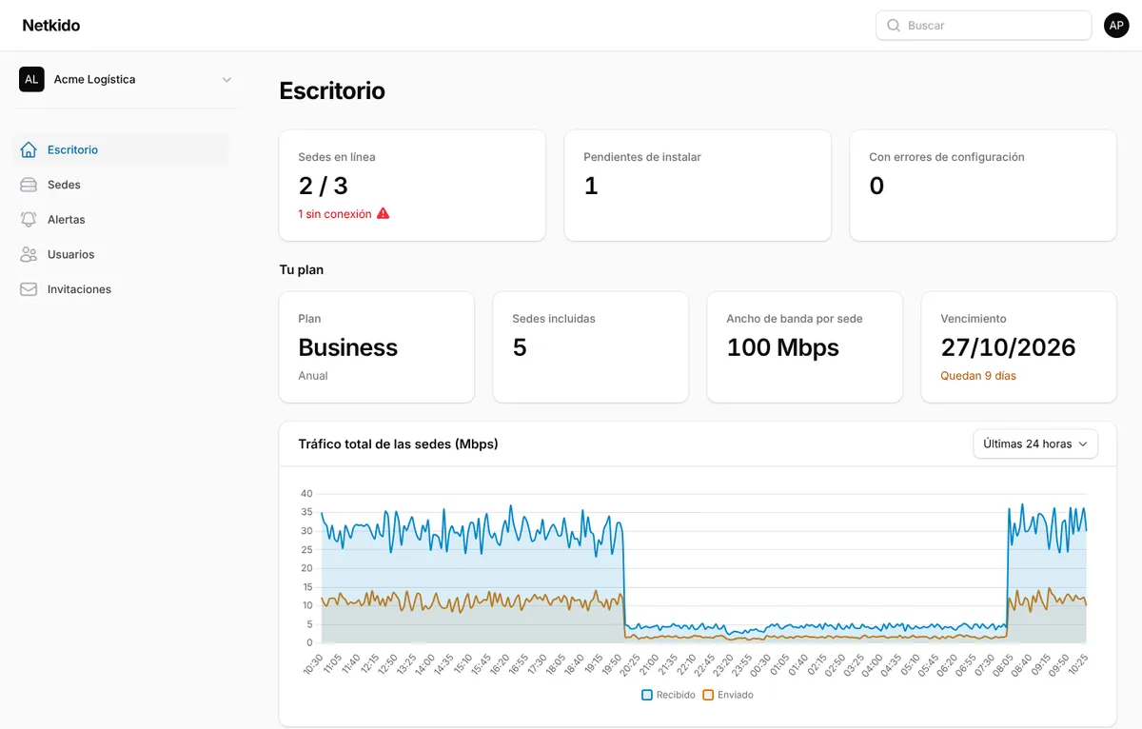Click the Netkido logo link

(51, 26)
